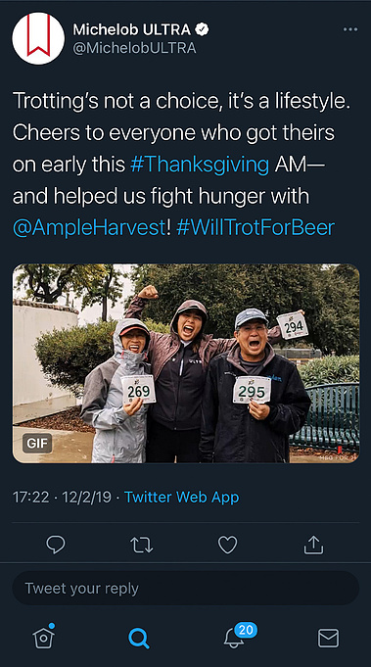This screenshot has height=667, width=371.
Task: Open the three-dot more options menu
Action: pos(350,29)
